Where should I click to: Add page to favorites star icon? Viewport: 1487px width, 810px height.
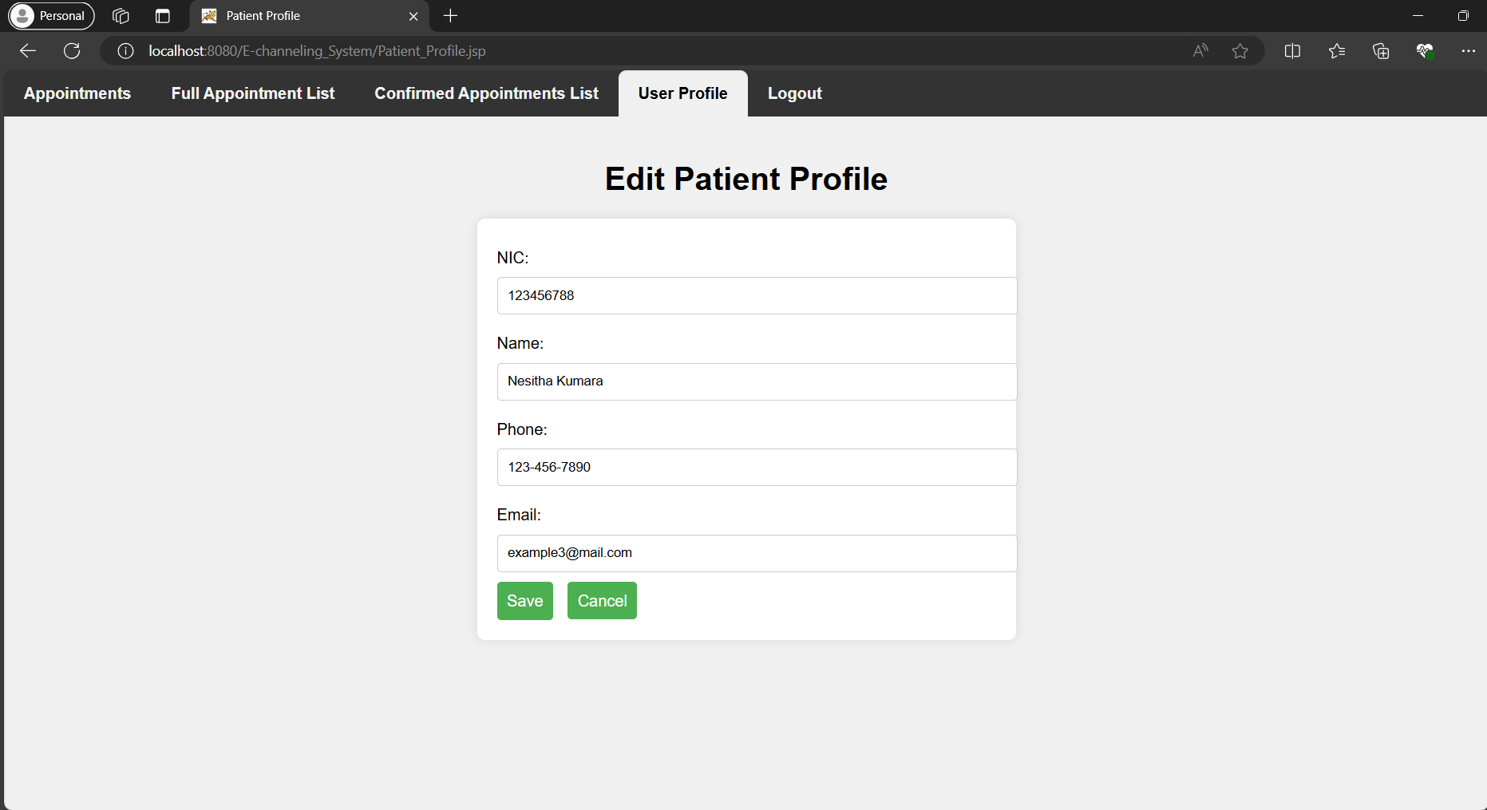tap(1240, 51)
